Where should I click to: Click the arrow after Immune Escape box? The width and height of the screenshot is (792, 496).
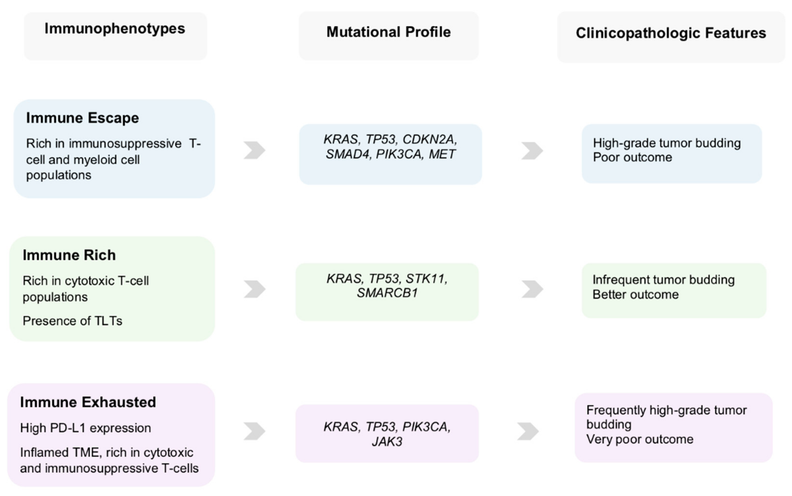(x=254, y=150)
